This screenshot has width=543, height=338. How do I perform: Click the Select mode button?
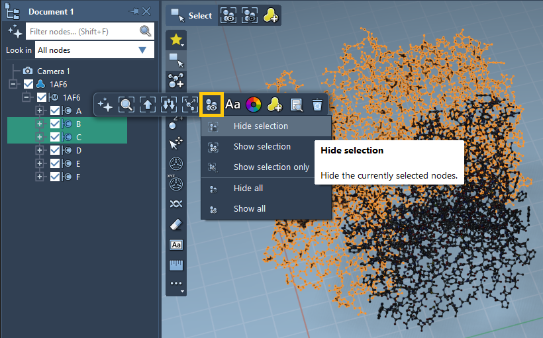(x=191, y=16)
